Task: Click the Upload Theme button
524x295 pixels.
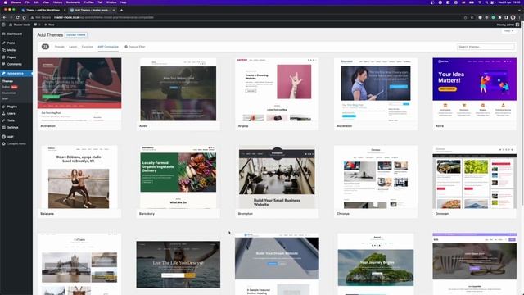Action: 76,34
